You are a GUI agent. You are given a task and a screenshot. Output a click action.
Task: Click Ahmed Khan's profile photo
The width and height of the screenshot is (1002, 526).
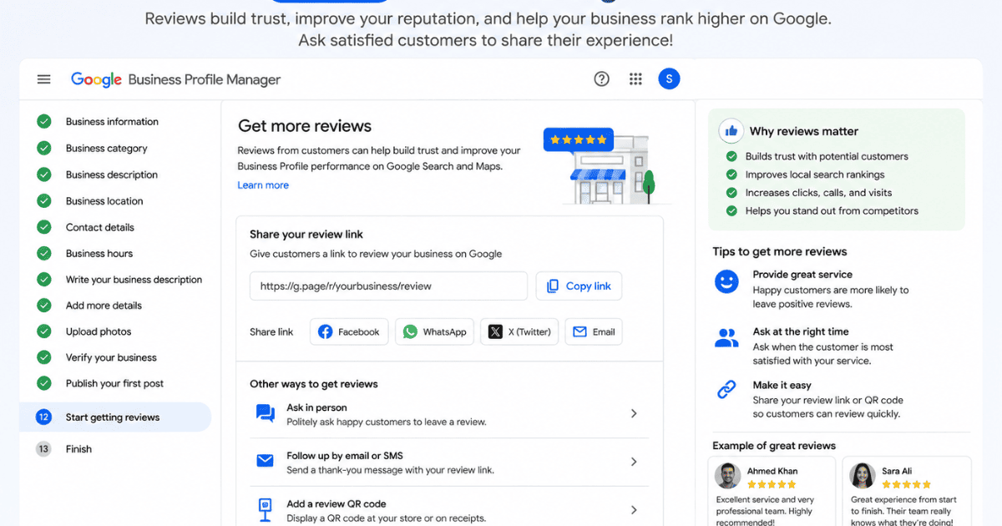[x=727, y=476]
